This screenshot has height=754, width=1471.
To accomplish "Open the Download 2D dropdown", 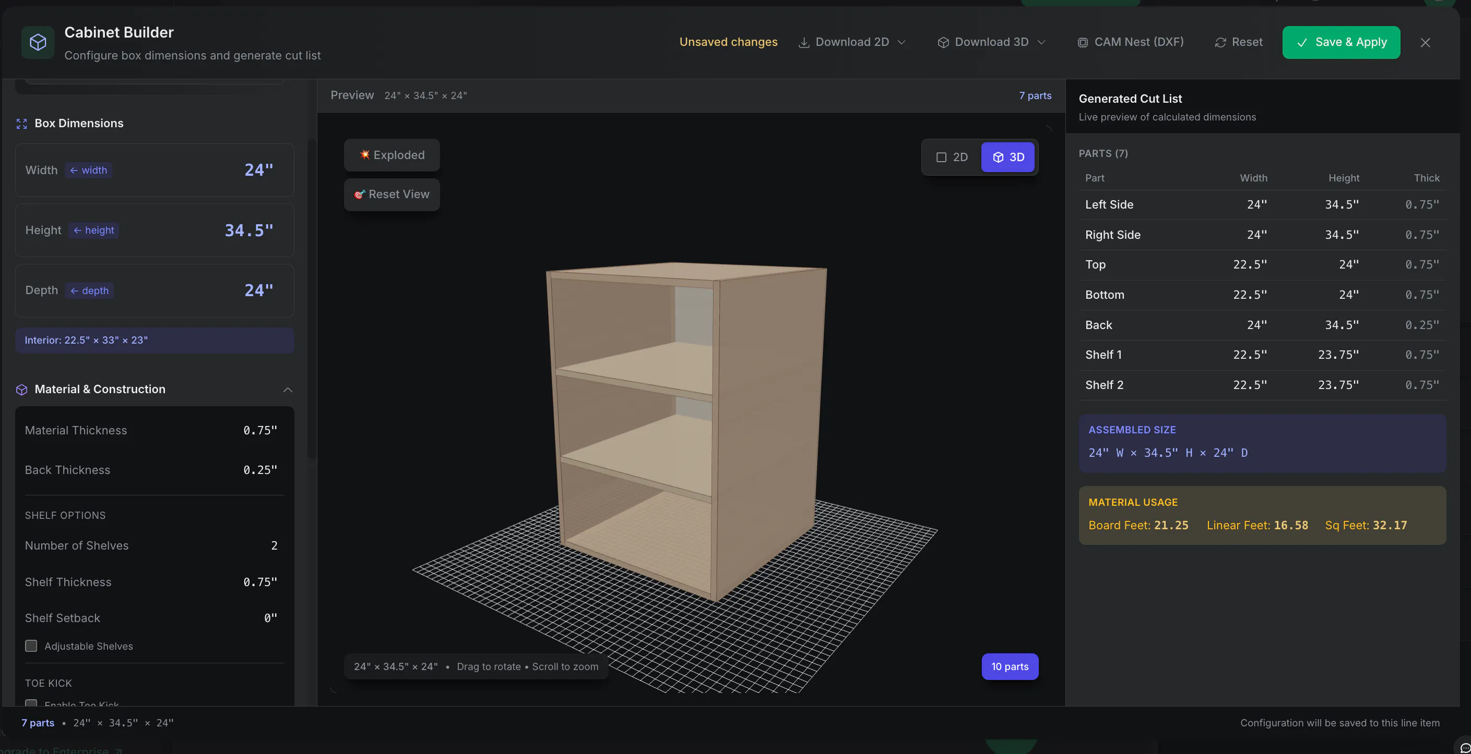I will 852,42.
